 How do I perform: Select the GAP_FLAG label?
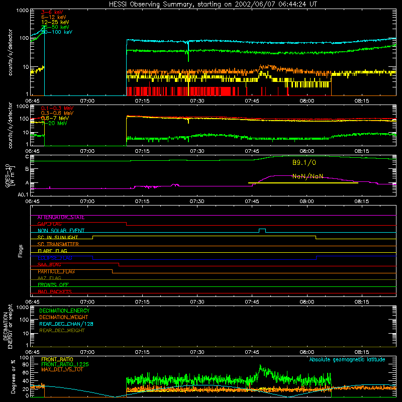[49, 224]
